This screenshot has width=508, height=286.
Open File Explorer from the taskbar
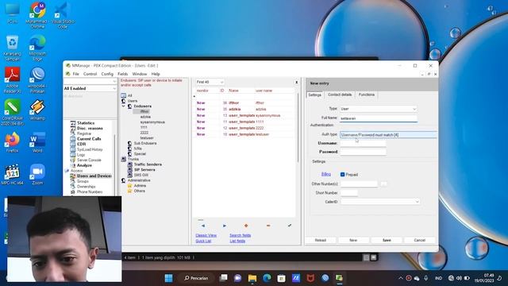pyautogui.click(x=252, y=278)
